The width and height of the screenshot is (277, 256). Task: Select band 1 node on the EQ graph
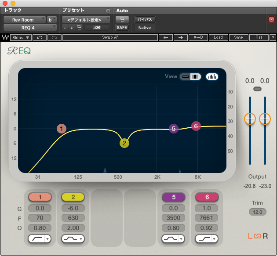(62, 129)
